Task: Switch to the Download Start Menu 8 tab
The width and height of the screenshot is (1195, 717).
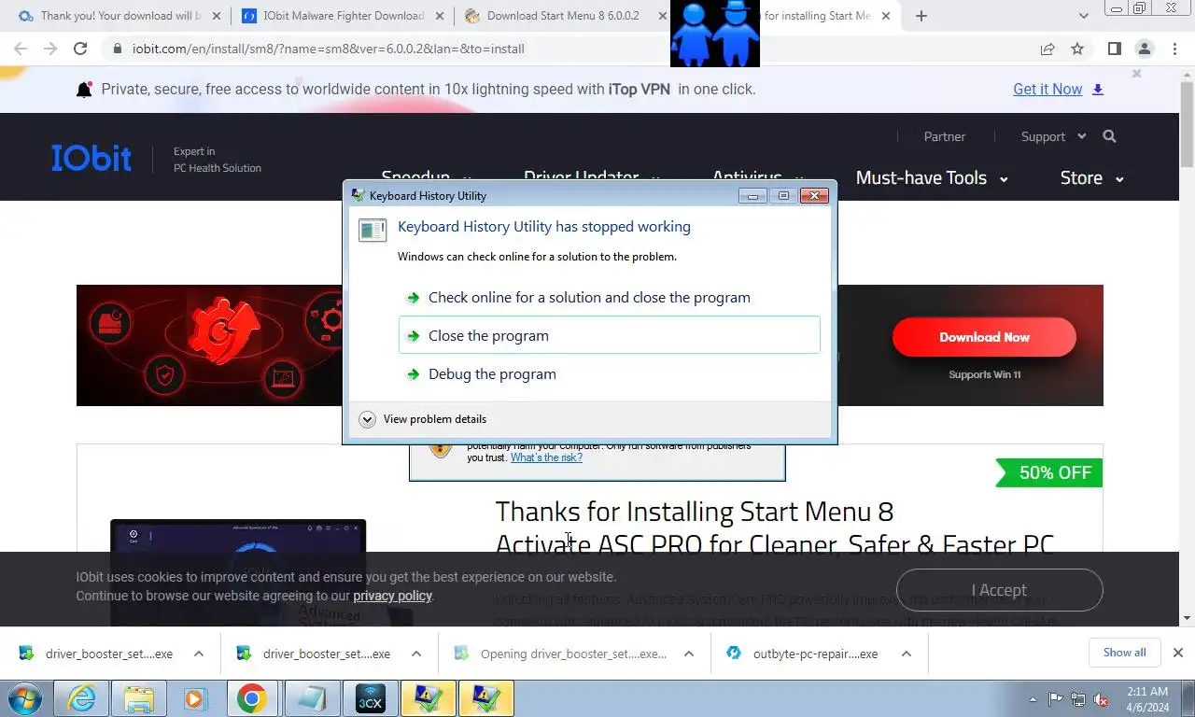Action: pyautogui.click(x=563, y=16)
